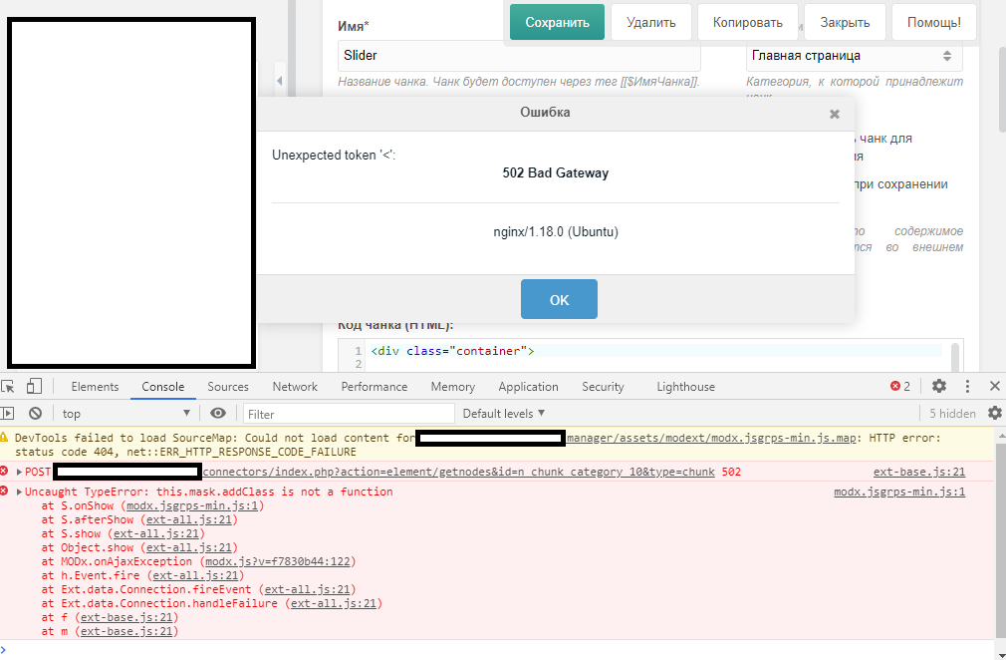
Task: Open the ext-all.js:21 link in Connection.fireEvent line
Action: coord(308,589)
